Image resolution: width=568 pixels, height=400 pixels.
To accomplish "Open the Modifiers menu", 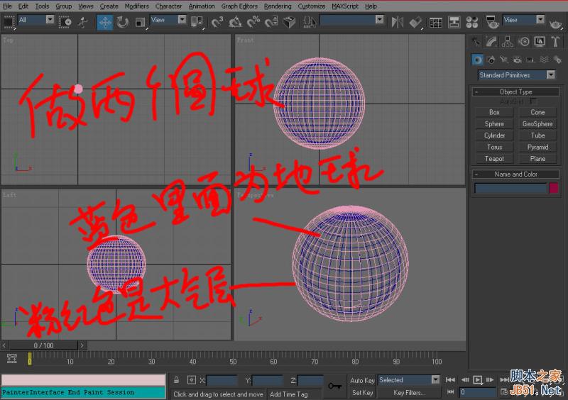I will pos(136,6).
